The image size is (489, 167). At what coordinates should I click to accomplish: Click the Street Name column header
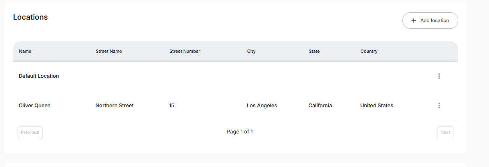108,52
